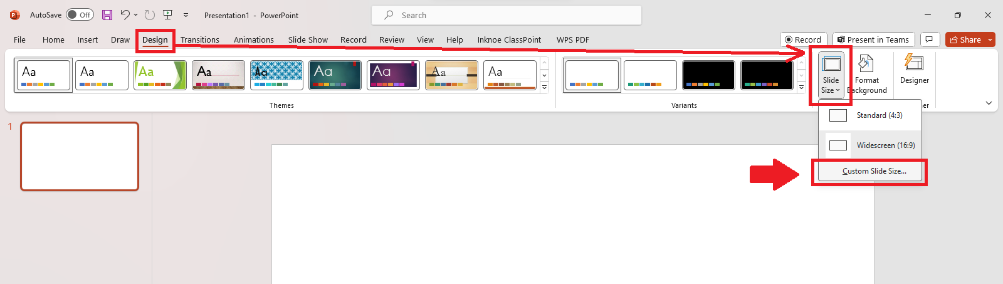
Task: Open the Slide Show tab
Action: (x=308, y=39)
